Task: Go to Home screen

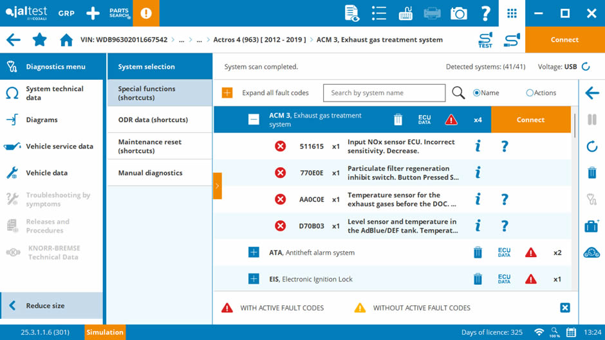Action: tap(66, 40)
